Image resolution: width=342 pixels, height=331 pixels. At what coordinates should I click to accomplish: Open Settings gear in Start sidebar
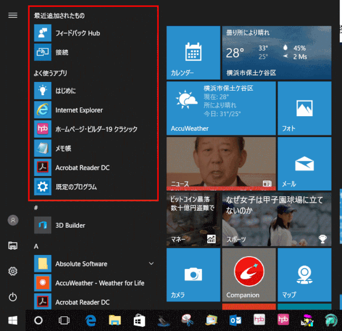(13, 271)
